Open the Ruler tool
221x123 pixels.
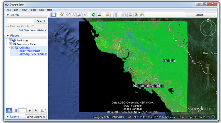116,15
